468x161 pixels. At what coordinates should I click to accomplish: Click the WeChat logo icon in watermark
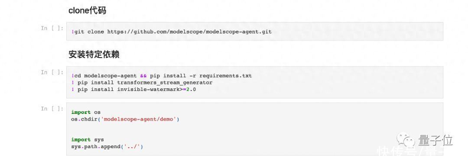coord(406,139)
